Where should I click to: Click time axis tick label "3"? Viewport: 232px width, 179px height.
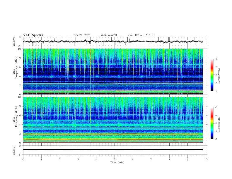[78, 159]
